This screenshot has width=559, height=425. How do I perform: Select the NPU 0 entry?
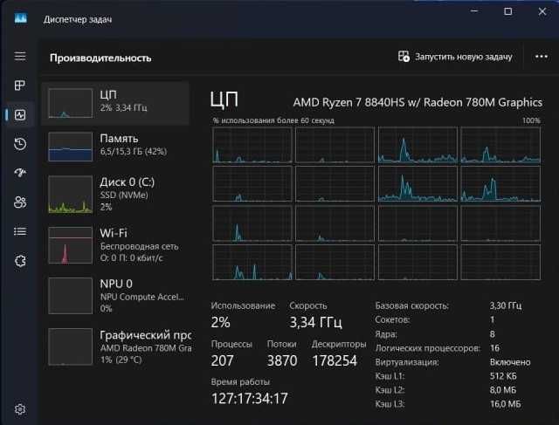click(115, 296)
